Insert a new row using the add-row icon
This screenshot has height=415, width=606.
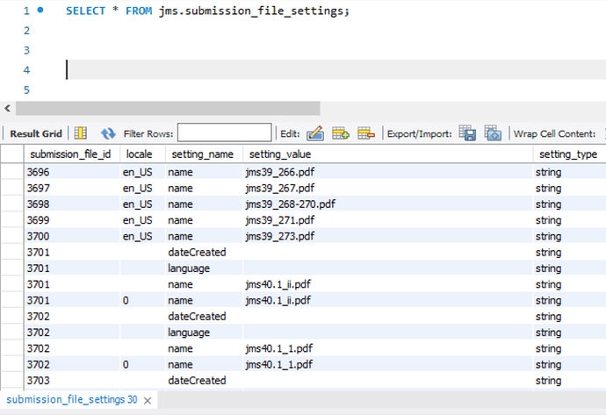[341, 133]
